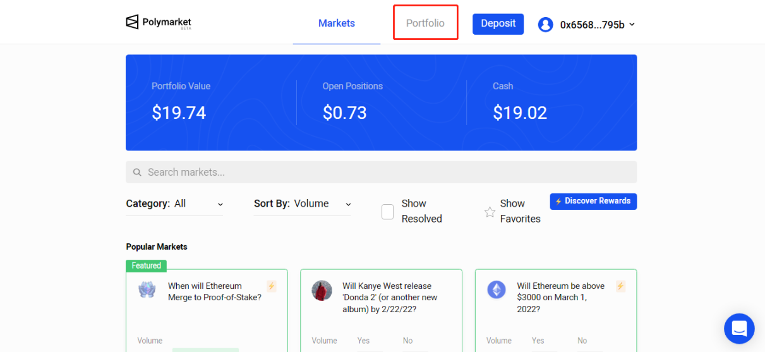
Task: Click lightning badge on Ethereum $3000 card
Action: click(x=620, y=286)
